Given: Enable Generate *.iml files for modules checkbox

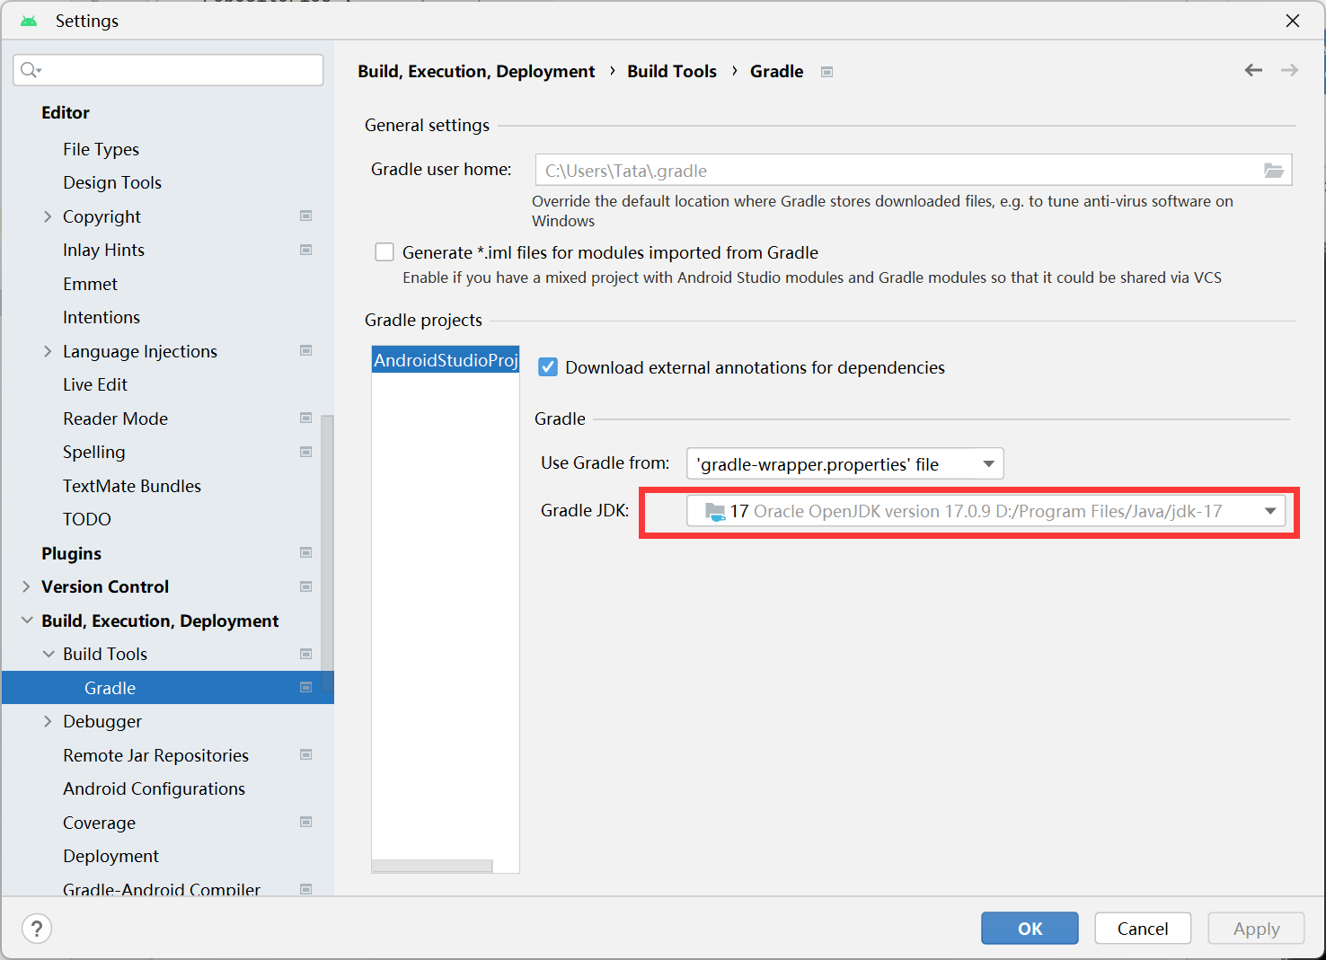Looking at the screenshot, I should [x=385, y=252].
